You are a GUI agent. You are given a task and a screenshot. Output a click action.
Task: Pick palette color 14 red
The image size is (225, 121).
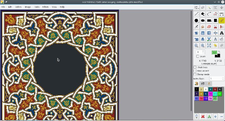(x=201, y=98)
